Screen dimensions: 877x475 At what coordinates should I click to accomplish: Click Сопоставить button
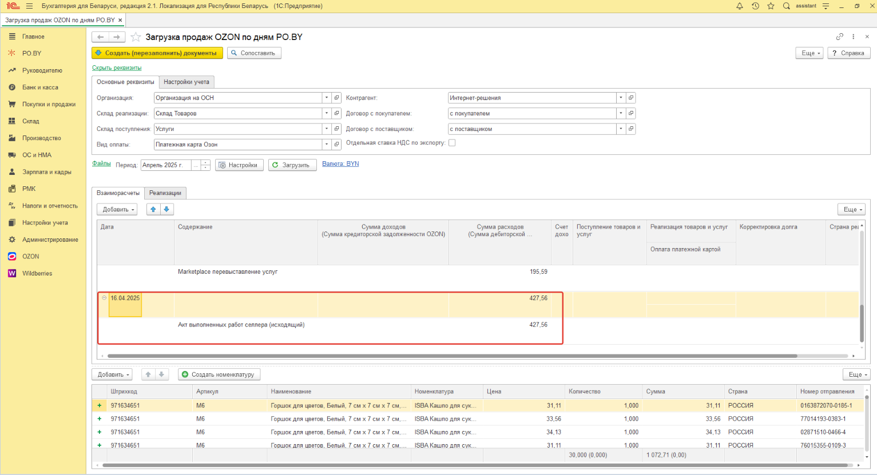(254, 53)
